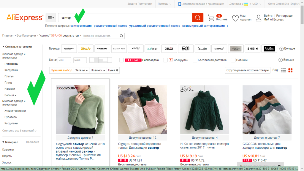Select the Лучший выбор sort tab

[61, 70]
